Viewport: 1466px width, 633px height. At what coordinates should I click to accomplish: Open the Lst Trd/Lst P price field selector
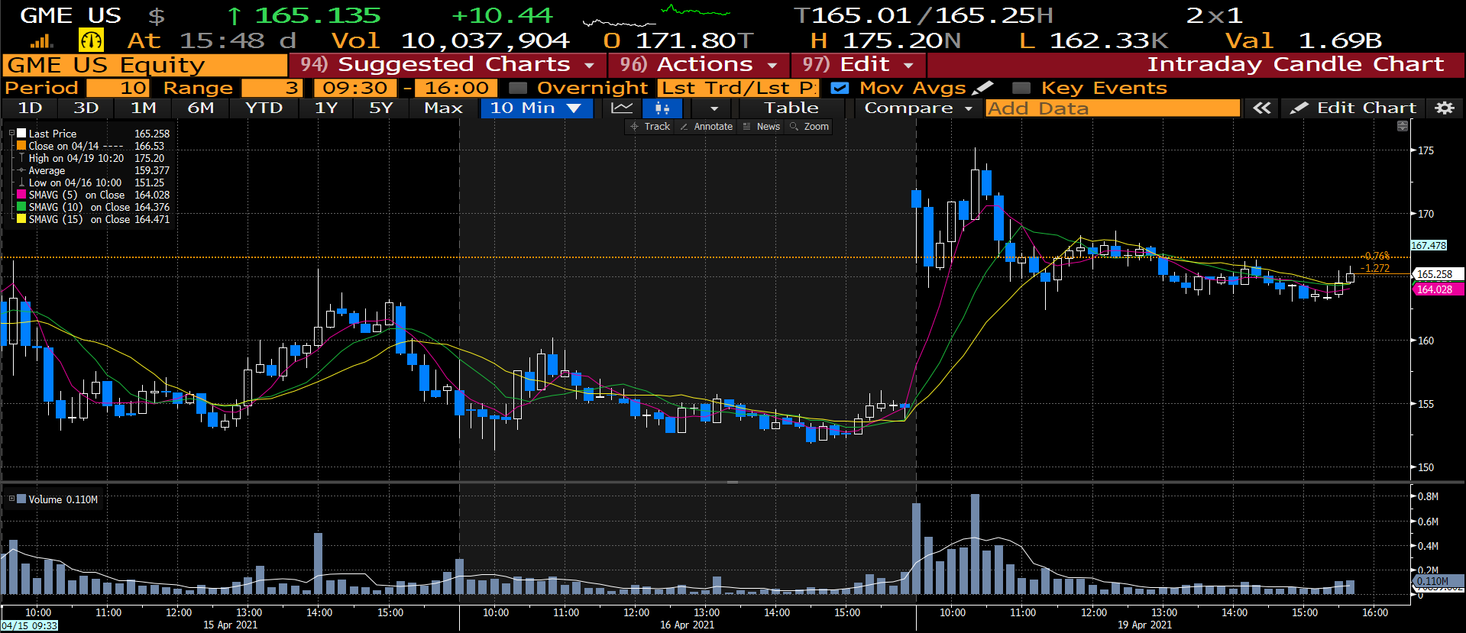point(738,88)
